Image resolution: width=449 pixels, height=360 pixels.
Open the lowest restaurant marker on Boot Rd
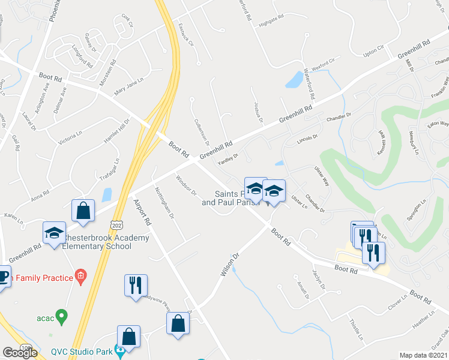click(373, 254)
